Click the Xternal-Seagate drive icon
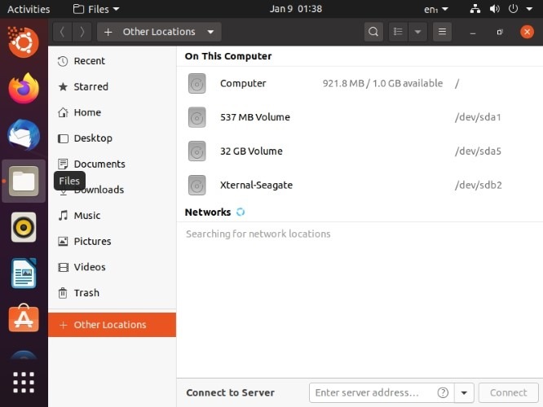This screenshot has height=407, width=543. (196, 185)
